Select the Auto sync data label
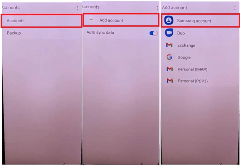240x167 pixels. point(100,32)
